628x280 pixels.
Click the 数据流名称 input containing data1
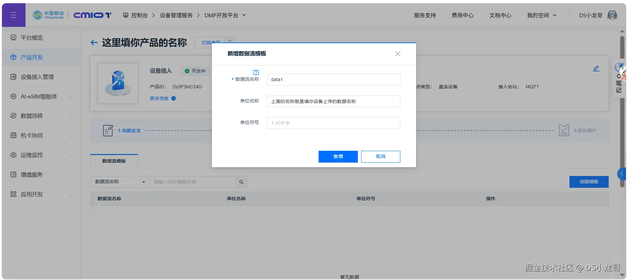pos(334,79)
